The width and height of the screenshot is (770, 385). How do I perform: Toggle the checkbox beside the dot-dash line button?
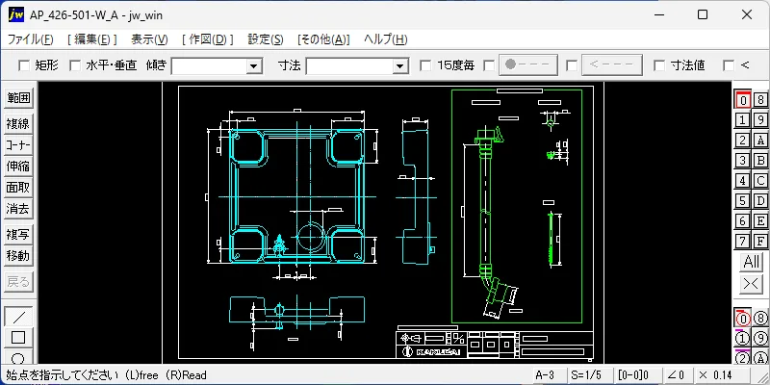click(x=489, y=65)
